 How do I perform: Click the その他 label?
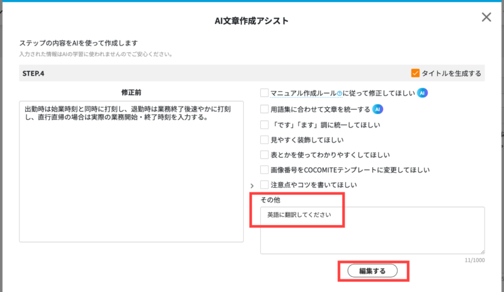click(270, 200)
